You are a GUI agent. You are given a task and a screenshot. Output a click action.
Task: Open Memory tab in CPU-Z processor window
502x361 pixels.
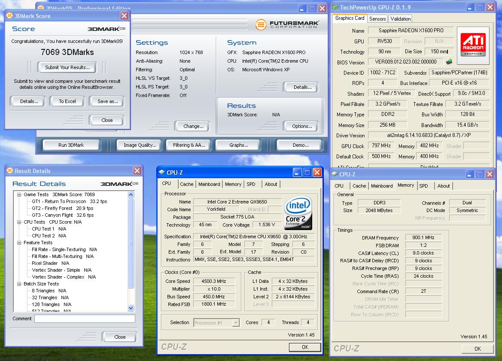[233, 184]
